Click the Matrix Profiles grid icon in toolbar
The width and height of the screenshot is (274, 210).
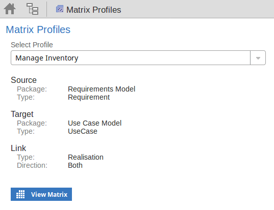60,9
